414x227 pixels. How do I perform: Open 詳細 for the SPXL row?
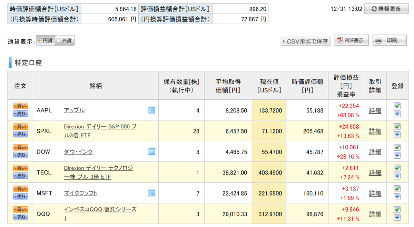pos(375,131)
